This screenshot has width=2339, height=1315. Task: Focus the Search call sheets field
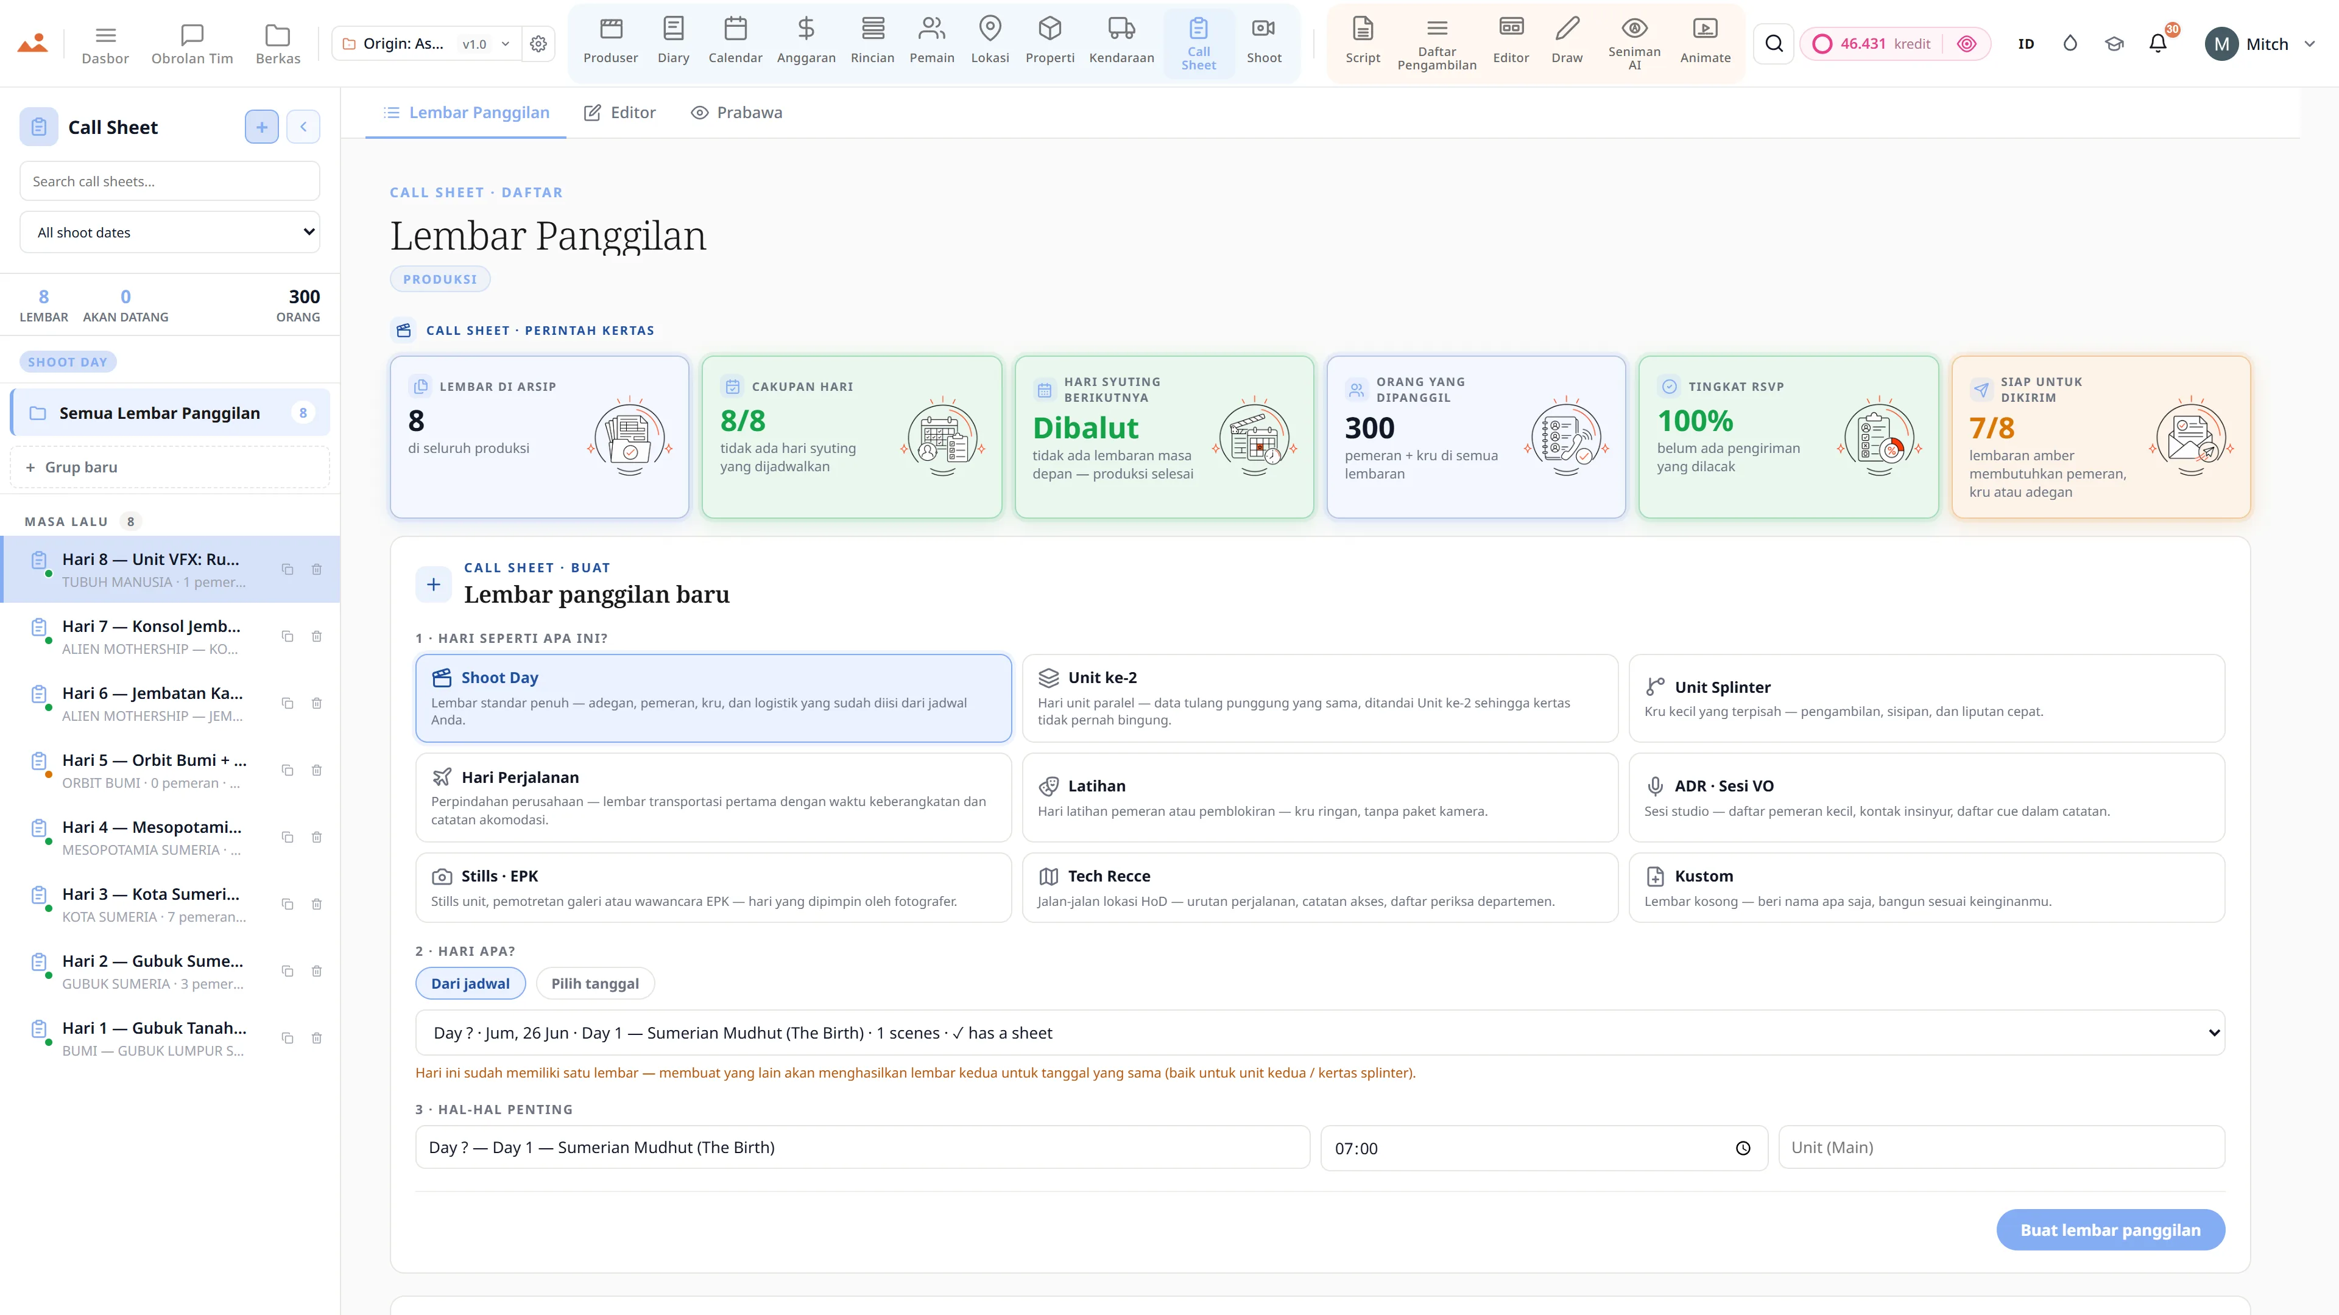[170, 181]
